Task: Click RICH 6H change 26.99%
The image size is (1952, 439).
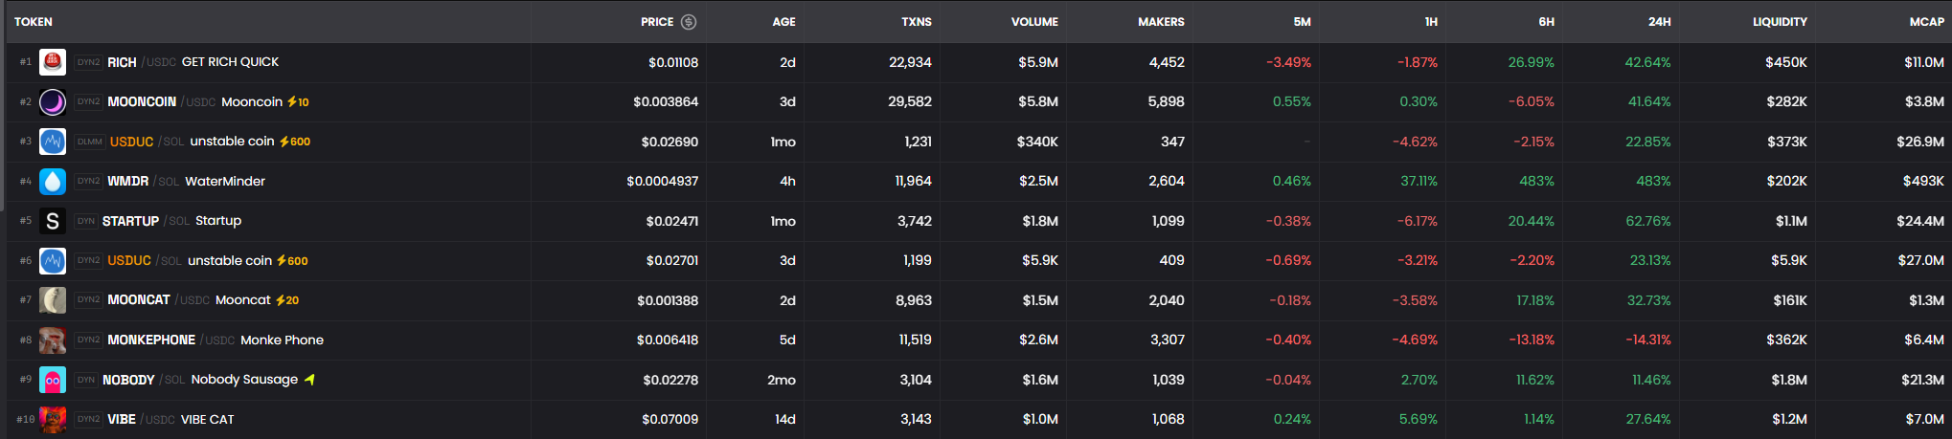Action: [x=1531, y=62]
